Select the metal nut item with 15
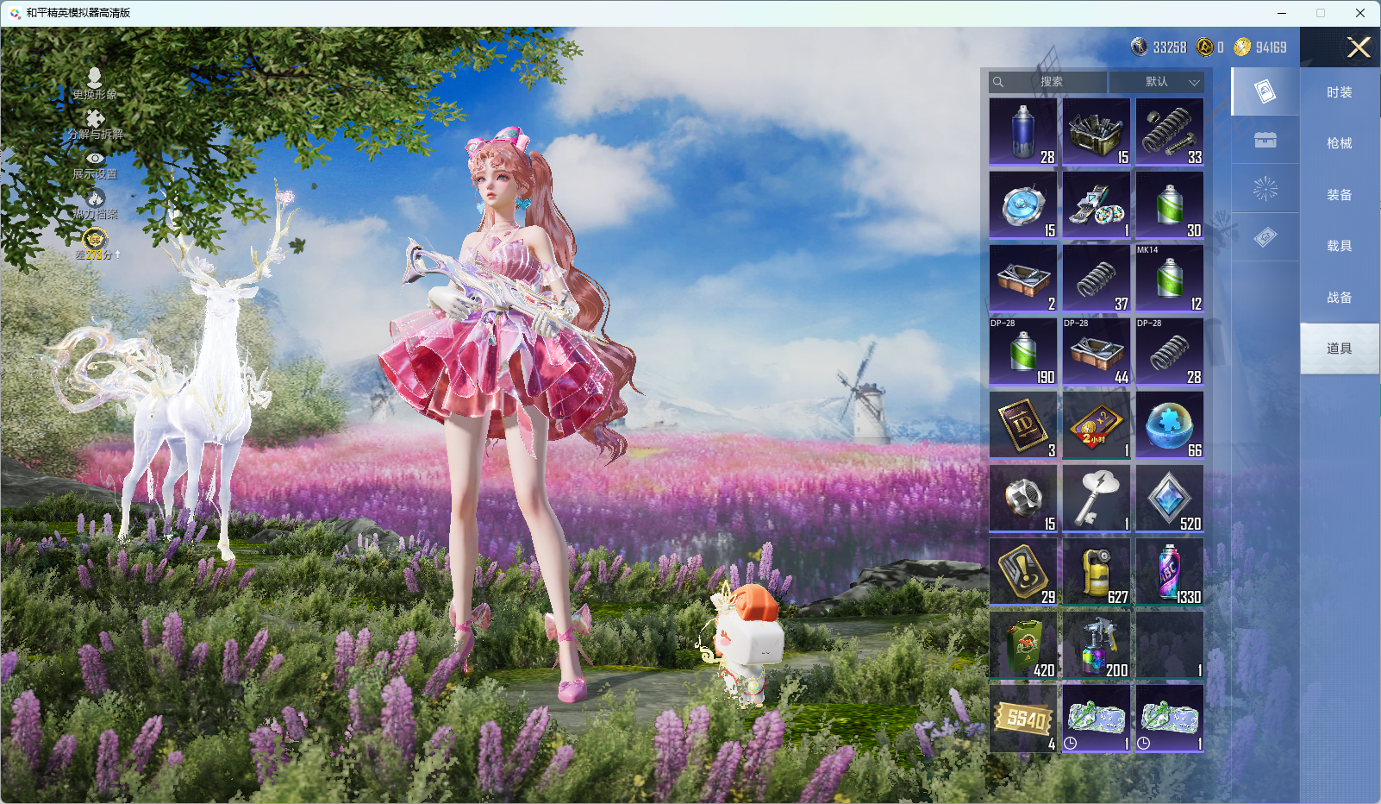The width and height of the screenshot is (1381, 804). point(1023,499)
